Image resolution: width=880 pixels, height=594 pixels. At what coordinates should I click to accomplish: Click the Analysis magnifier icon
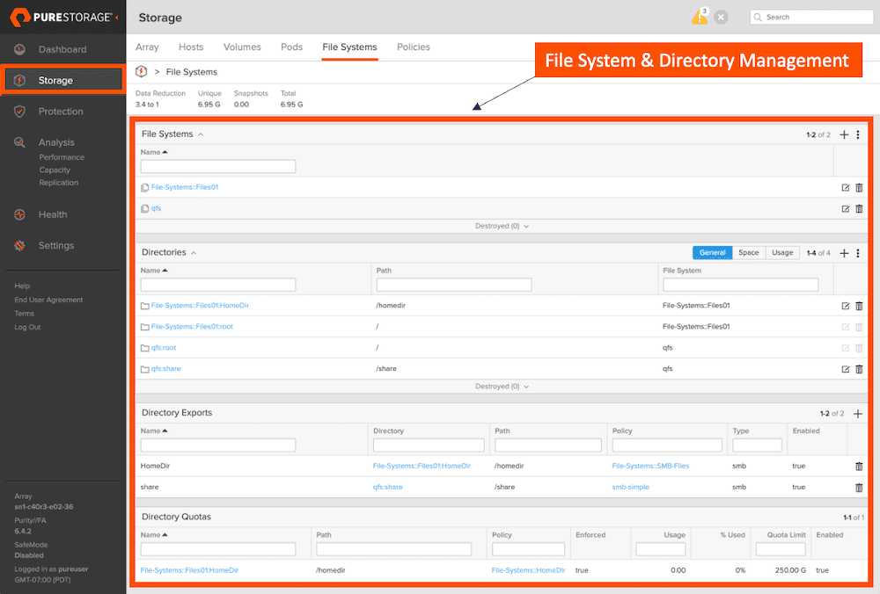pos(19,142)
